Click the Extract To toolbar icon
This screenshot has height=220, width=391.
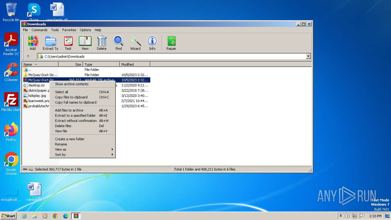(x=50, y=43)
